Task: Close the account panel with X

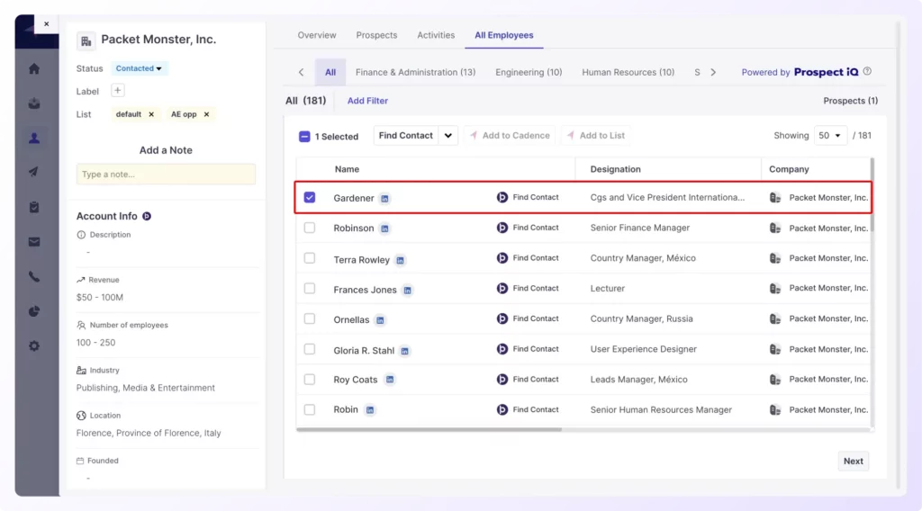Action: (47, 24)
